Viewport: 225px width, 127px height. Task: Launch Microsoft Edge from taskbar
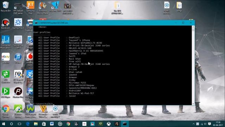coord(28,124)
